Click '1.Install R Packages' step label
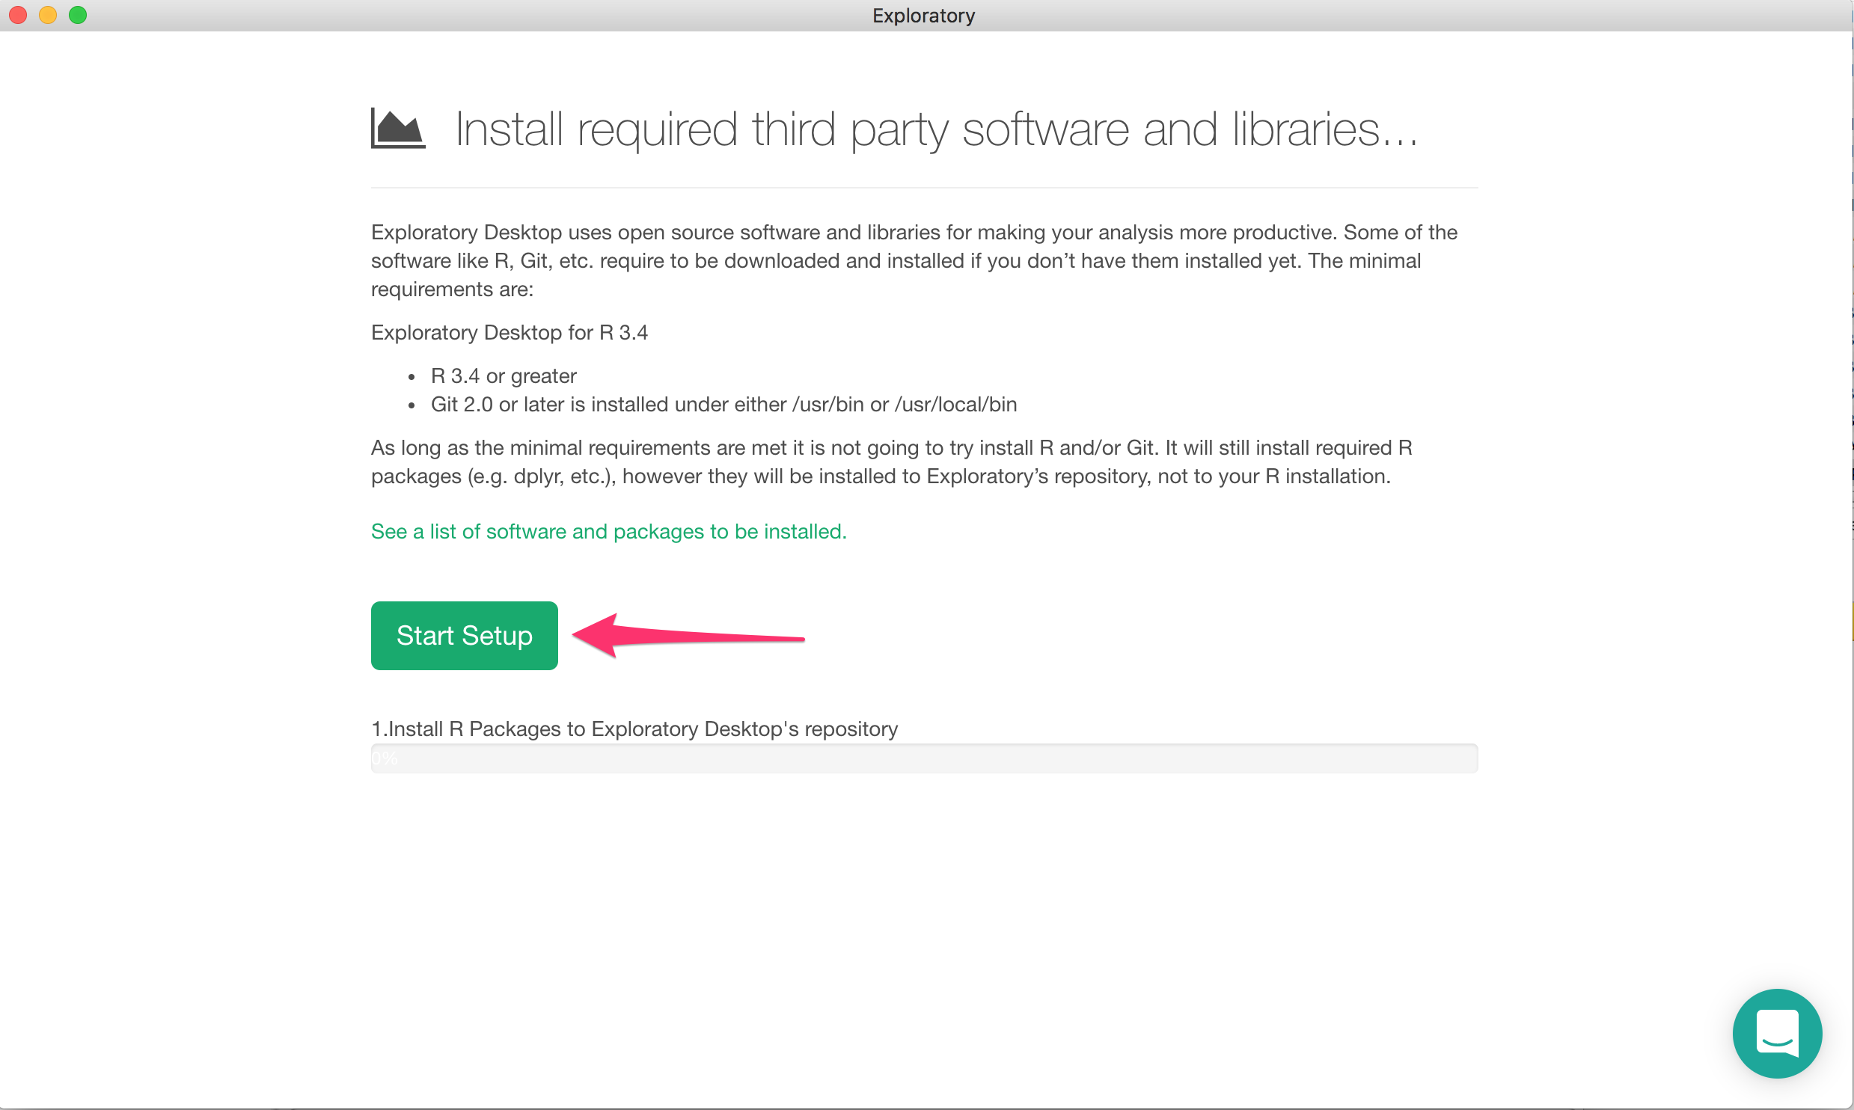Viewport: 1854px width, 1110px height. click(634, 729)
